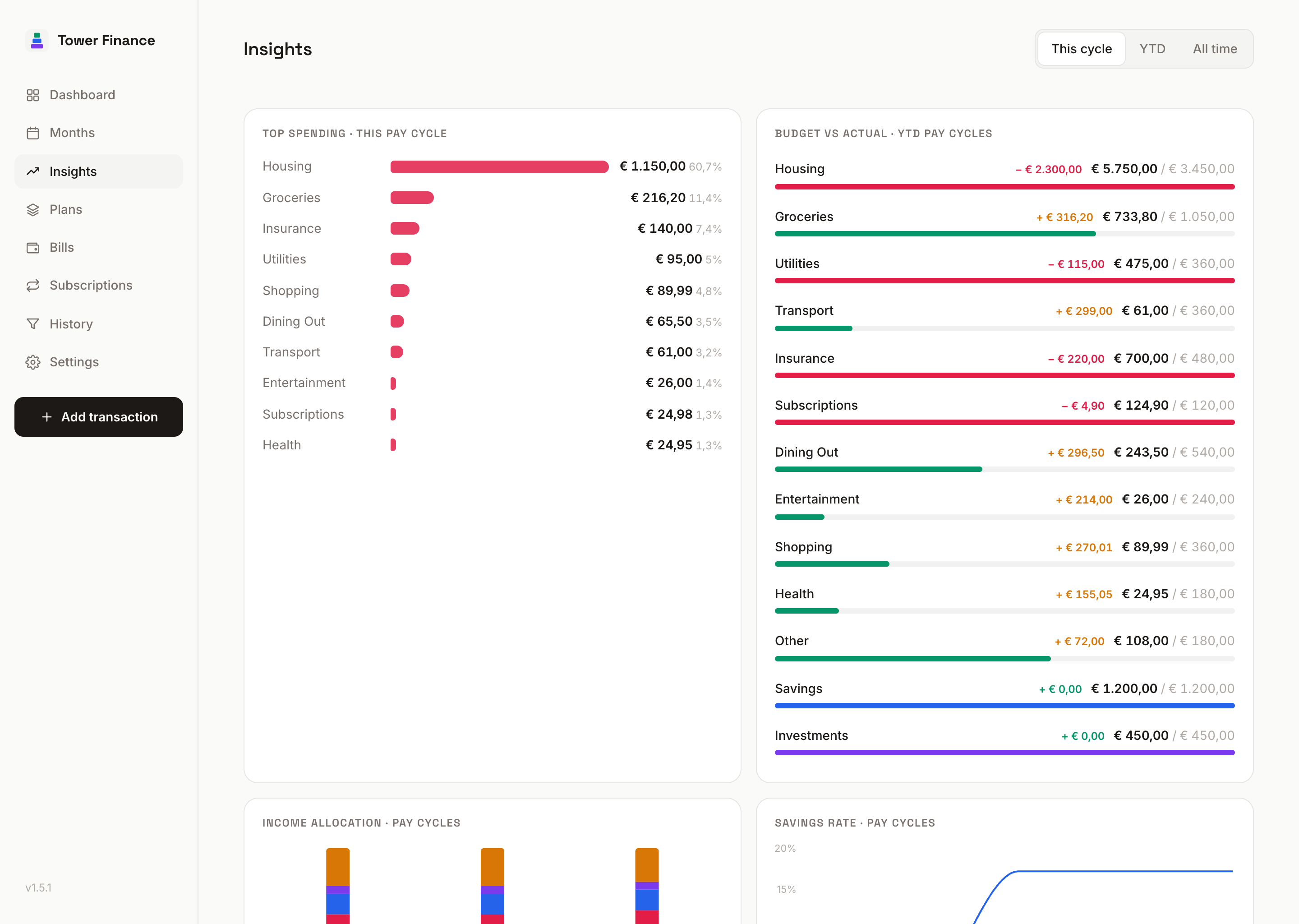1299x924 pixels.
Task: Click the Groceries bar in Top Spending
Action: coord(412,198)
